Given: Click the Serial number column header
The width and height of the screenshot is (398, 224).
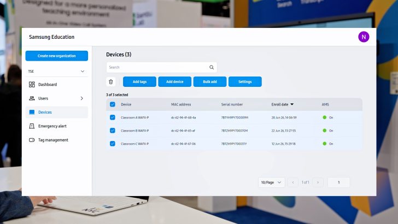Looking at the screenshot, I should pos(232,104).
